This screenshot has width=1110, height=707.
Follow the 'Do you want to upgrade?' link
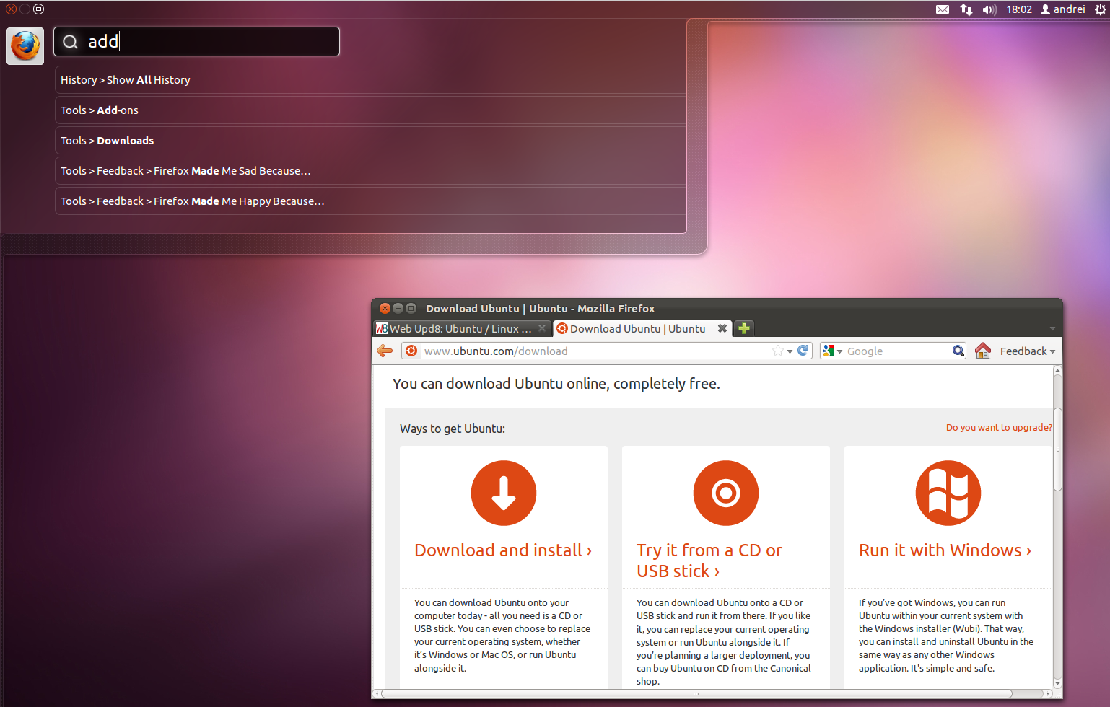tap(999, 428)
